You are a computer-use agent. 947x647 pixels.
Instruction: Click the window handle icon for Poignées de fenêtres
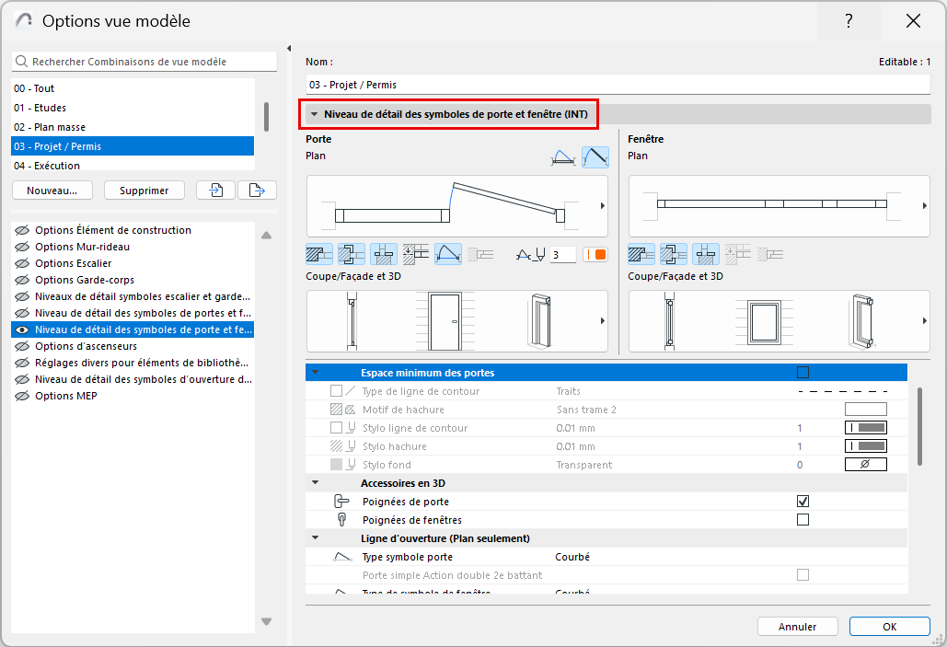click(x=341, y=520)
